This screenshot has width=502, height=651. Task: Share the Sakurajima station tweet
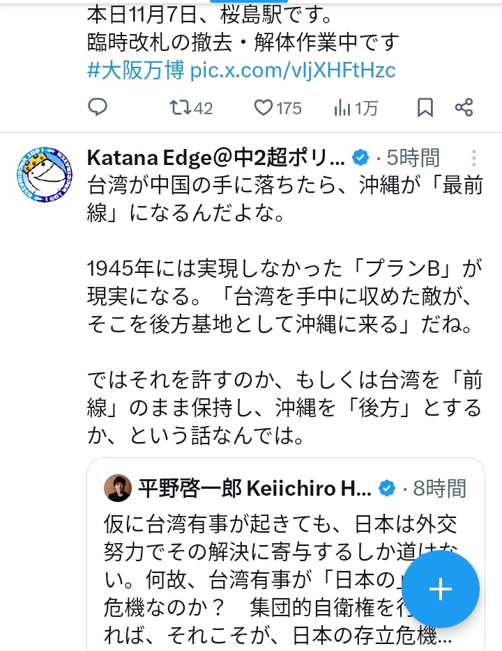click(x=464, y=107)
